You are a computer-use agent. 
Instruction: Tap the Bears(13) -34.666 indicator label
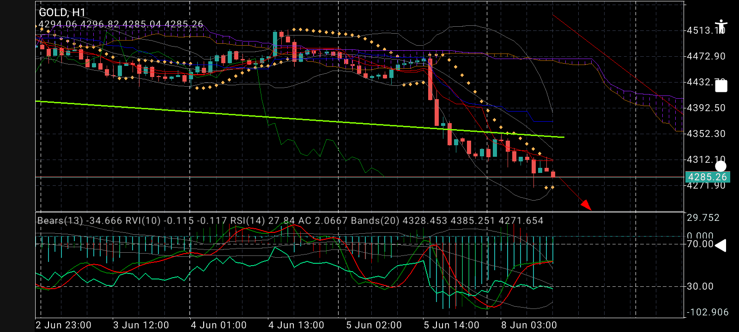[x=79, y=221]
